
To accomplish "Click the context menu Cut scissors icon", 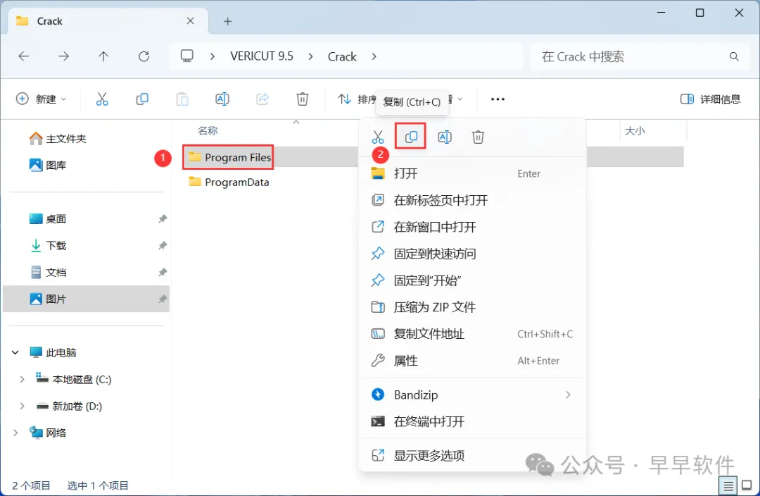I will (378, 137).
